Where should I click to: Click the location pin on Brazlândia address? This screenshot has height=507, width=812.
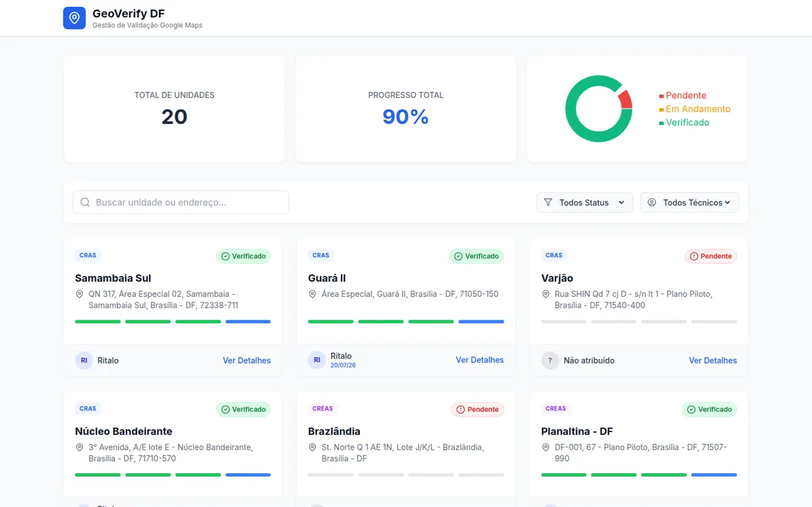click(x=313, y=448)
